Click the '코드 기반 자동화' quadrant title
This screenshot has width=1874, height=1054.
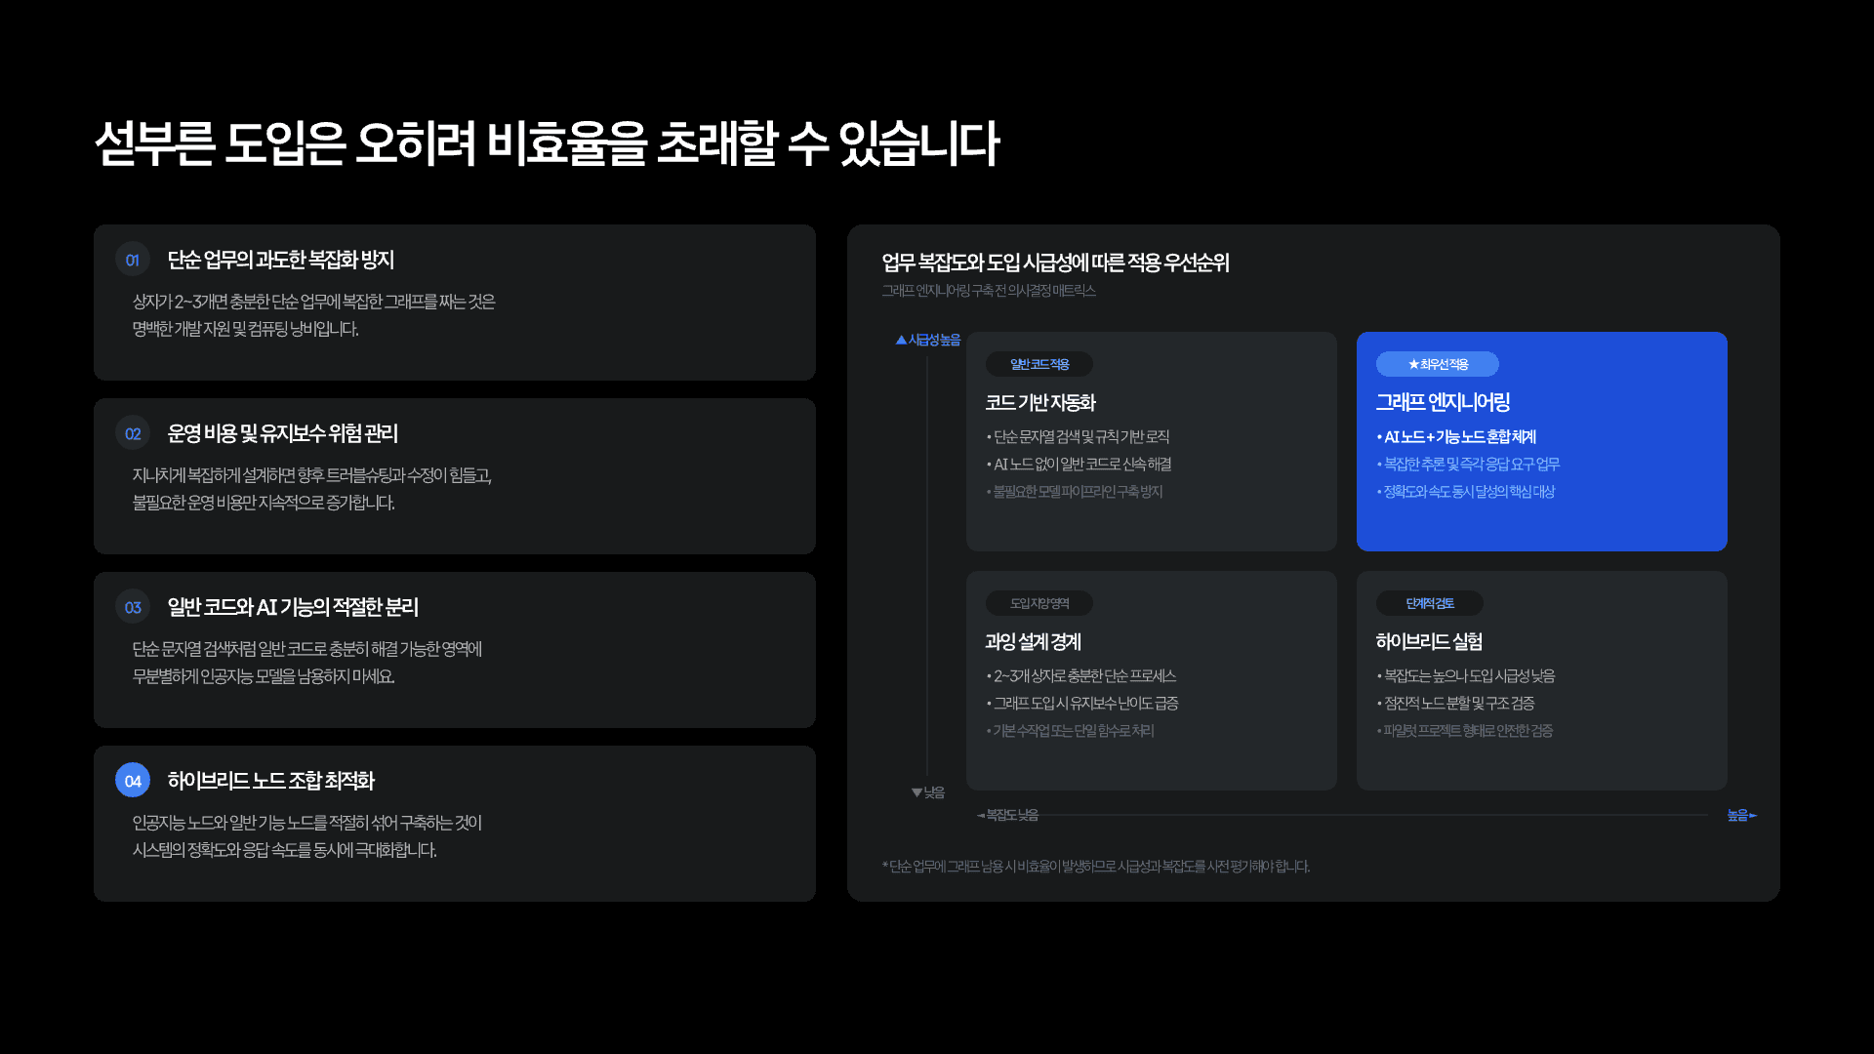pos(1040,402)
